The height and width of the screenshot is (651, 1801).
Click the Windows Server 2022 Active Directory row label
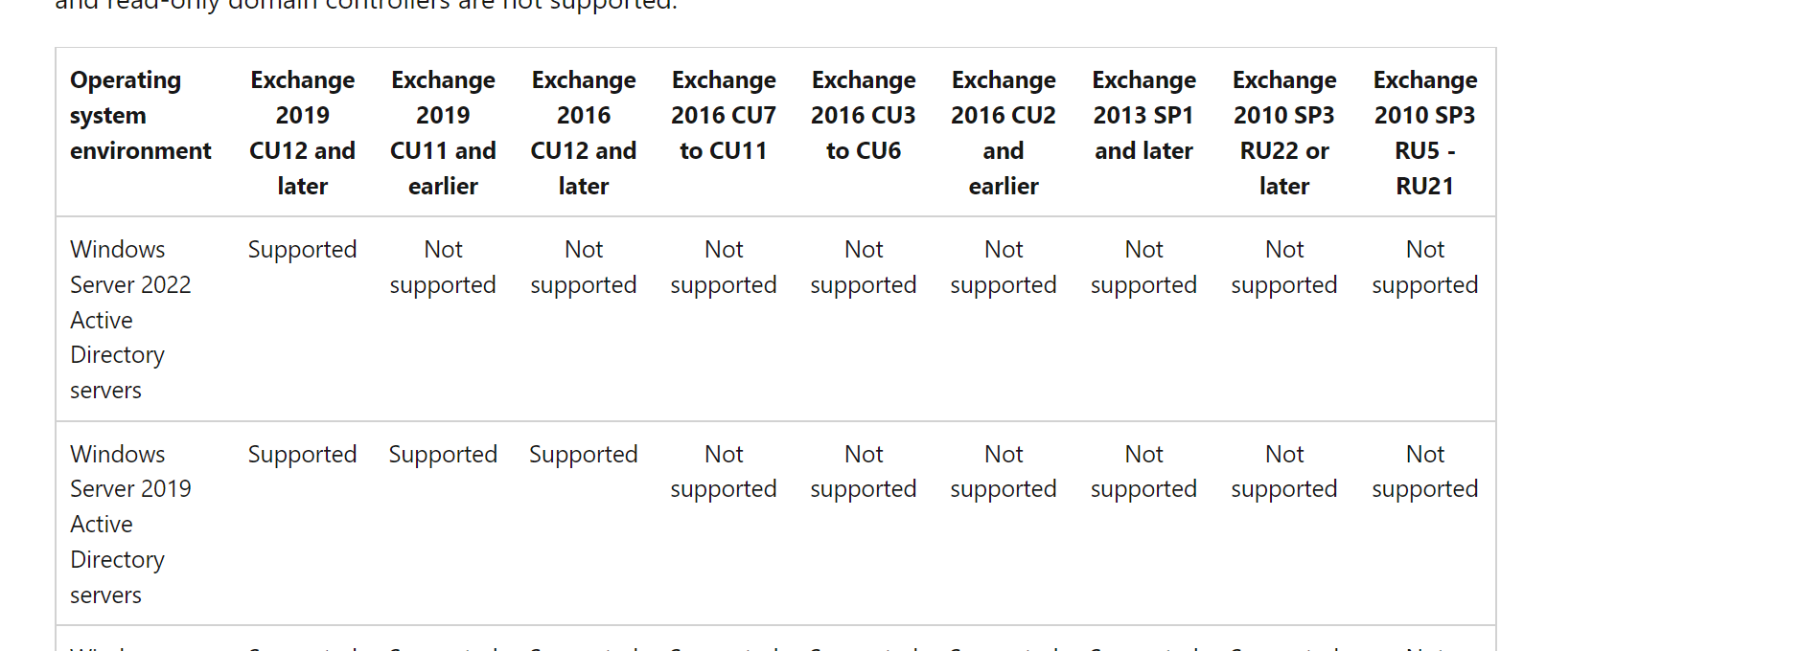130,319
